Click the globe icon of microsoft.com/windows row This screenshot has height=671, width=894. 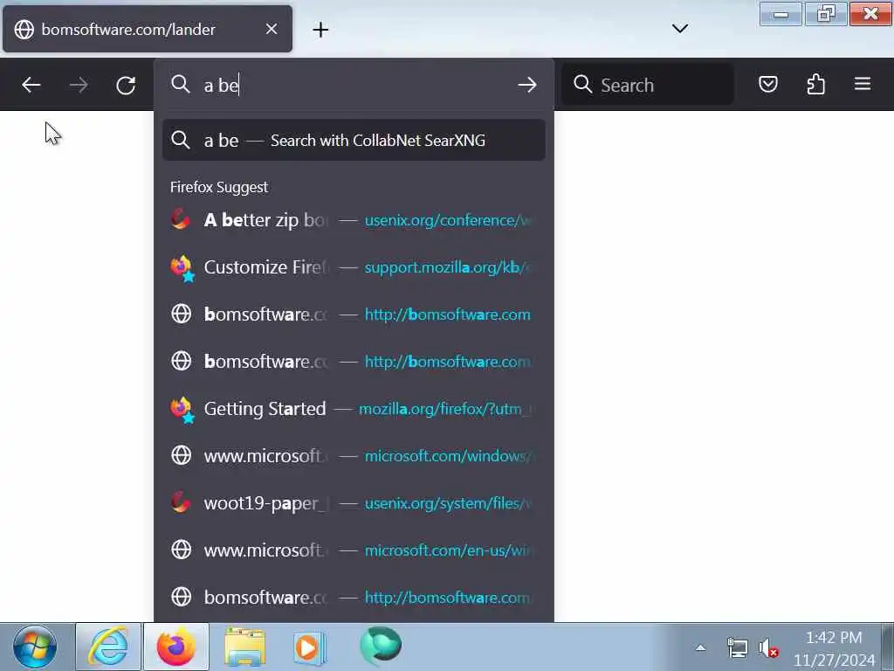tap(182, 455)
